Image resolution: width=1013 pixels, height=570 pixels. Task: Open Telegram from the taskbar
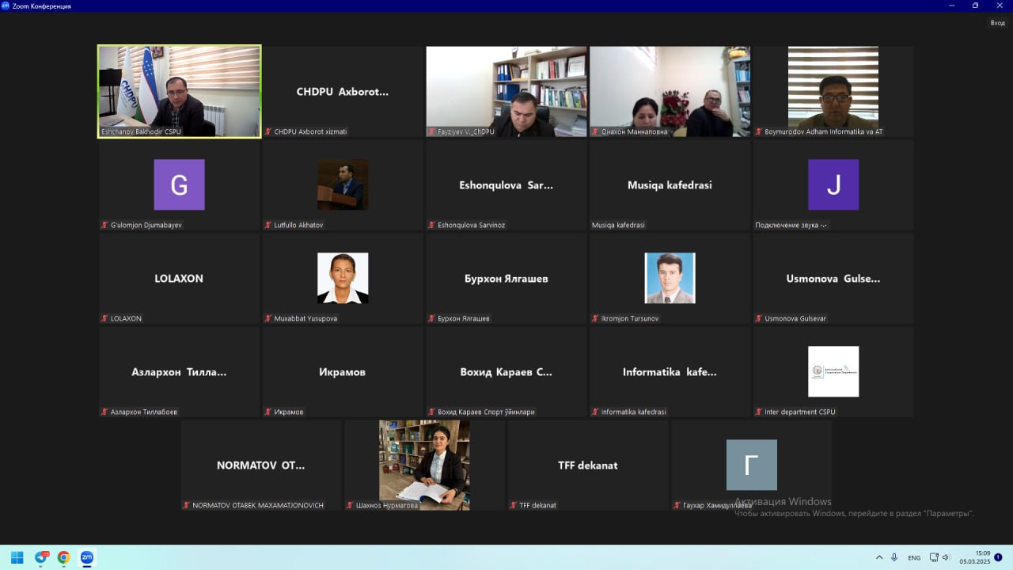(x=41, y=557)
